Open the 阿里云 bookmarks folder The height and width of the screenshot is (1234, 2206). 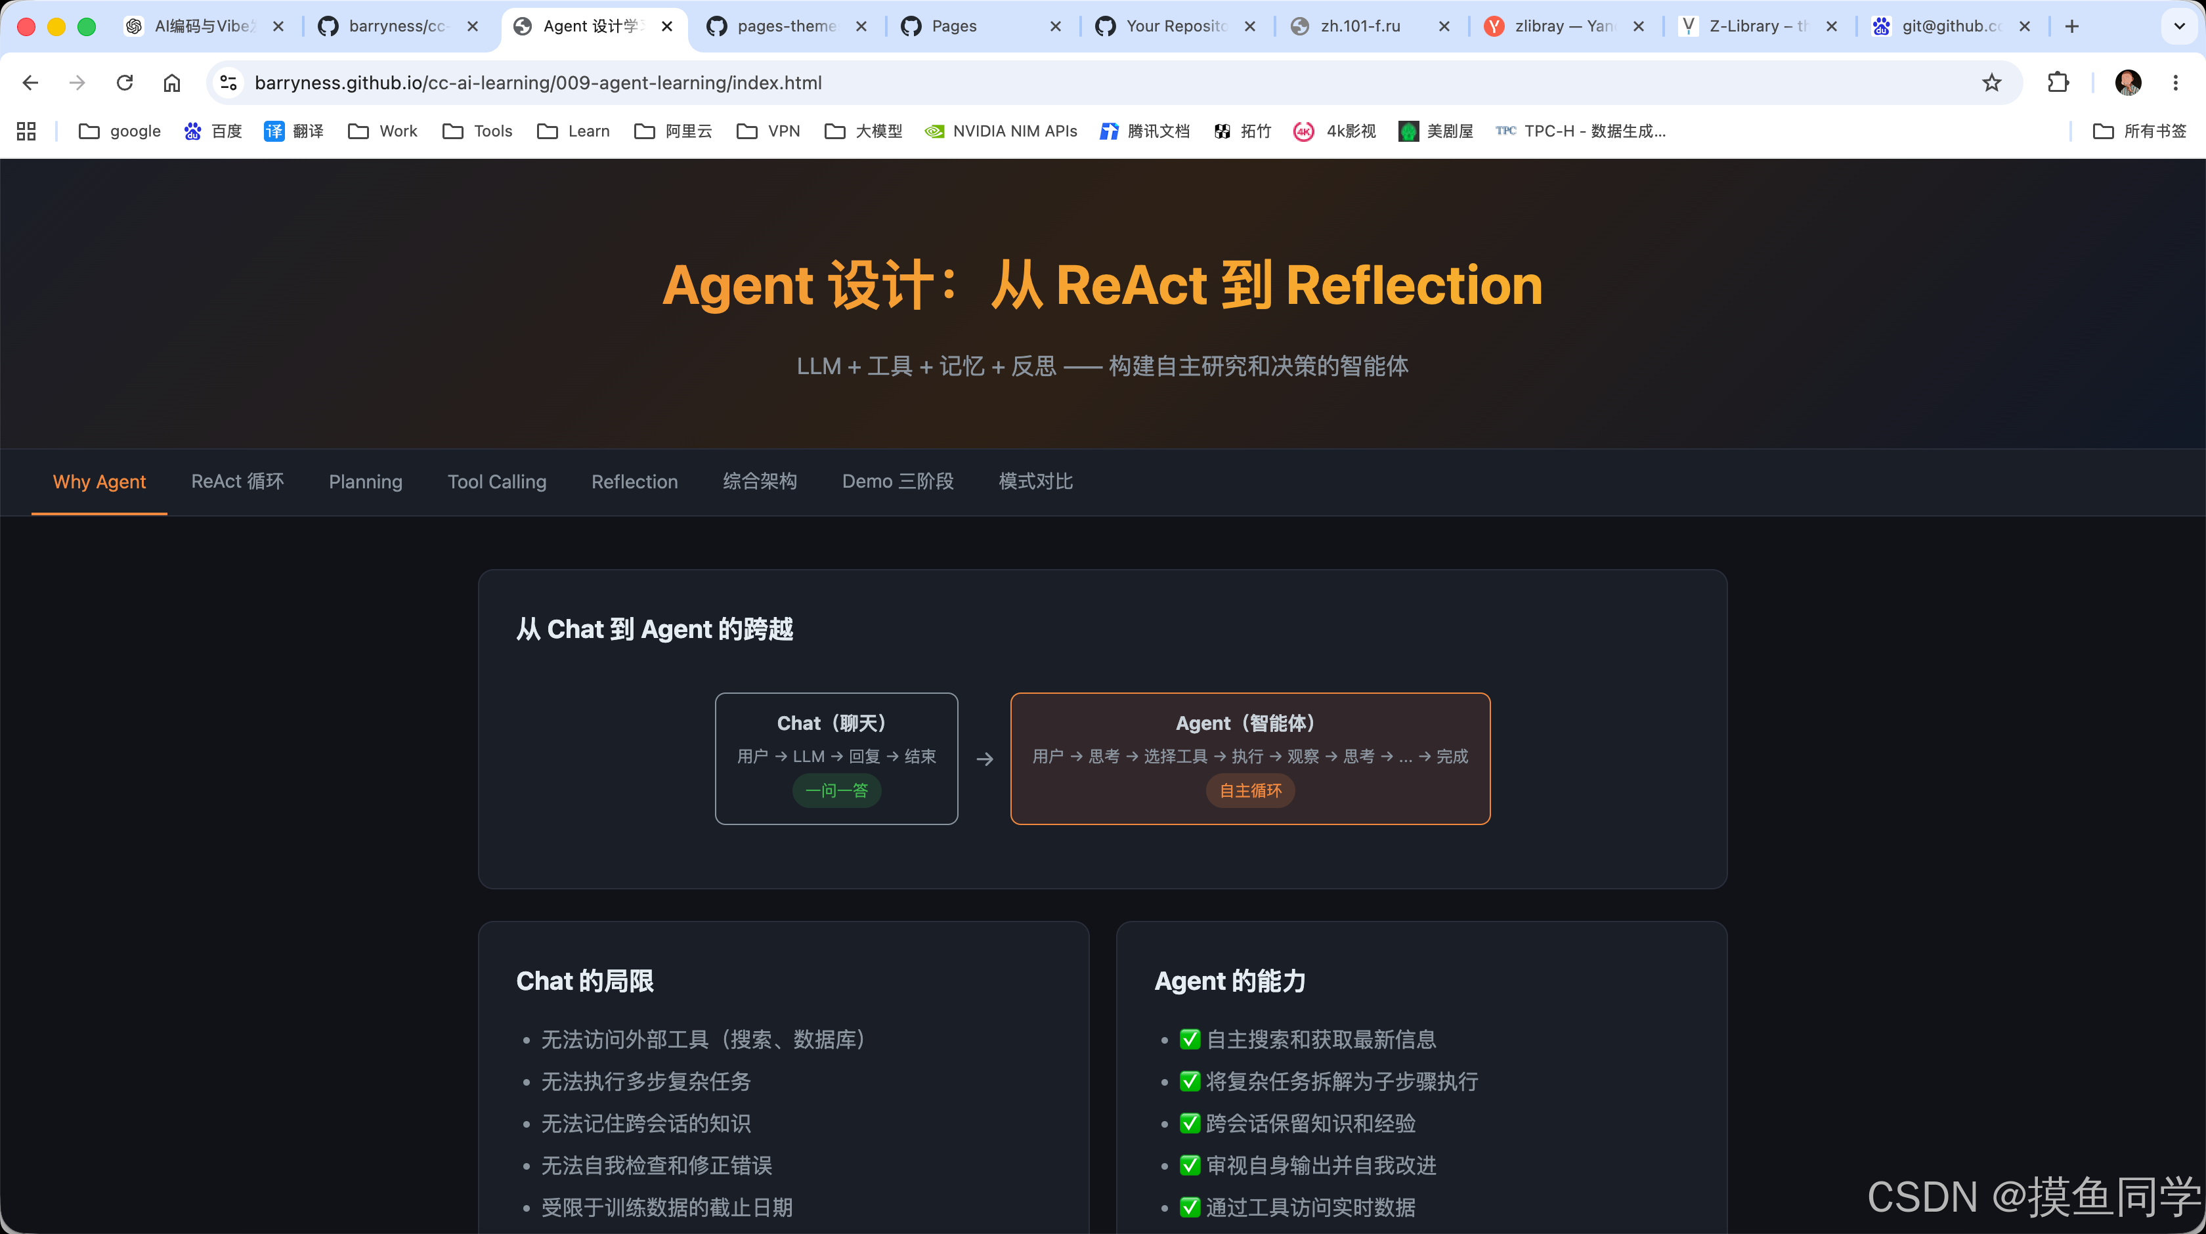673,131
